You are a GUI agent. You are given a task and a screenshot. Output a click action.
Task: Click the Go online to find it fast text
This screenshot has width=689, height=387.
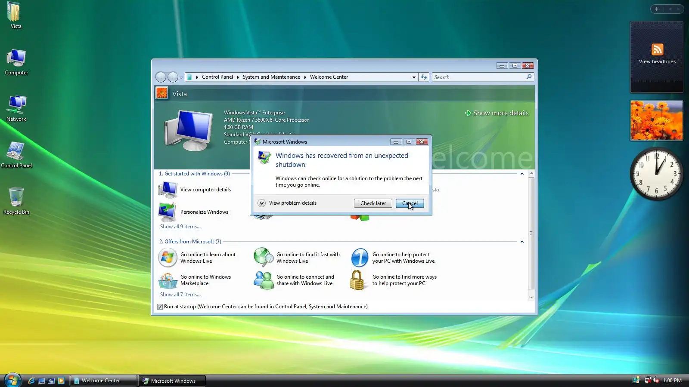coord(308,258)
